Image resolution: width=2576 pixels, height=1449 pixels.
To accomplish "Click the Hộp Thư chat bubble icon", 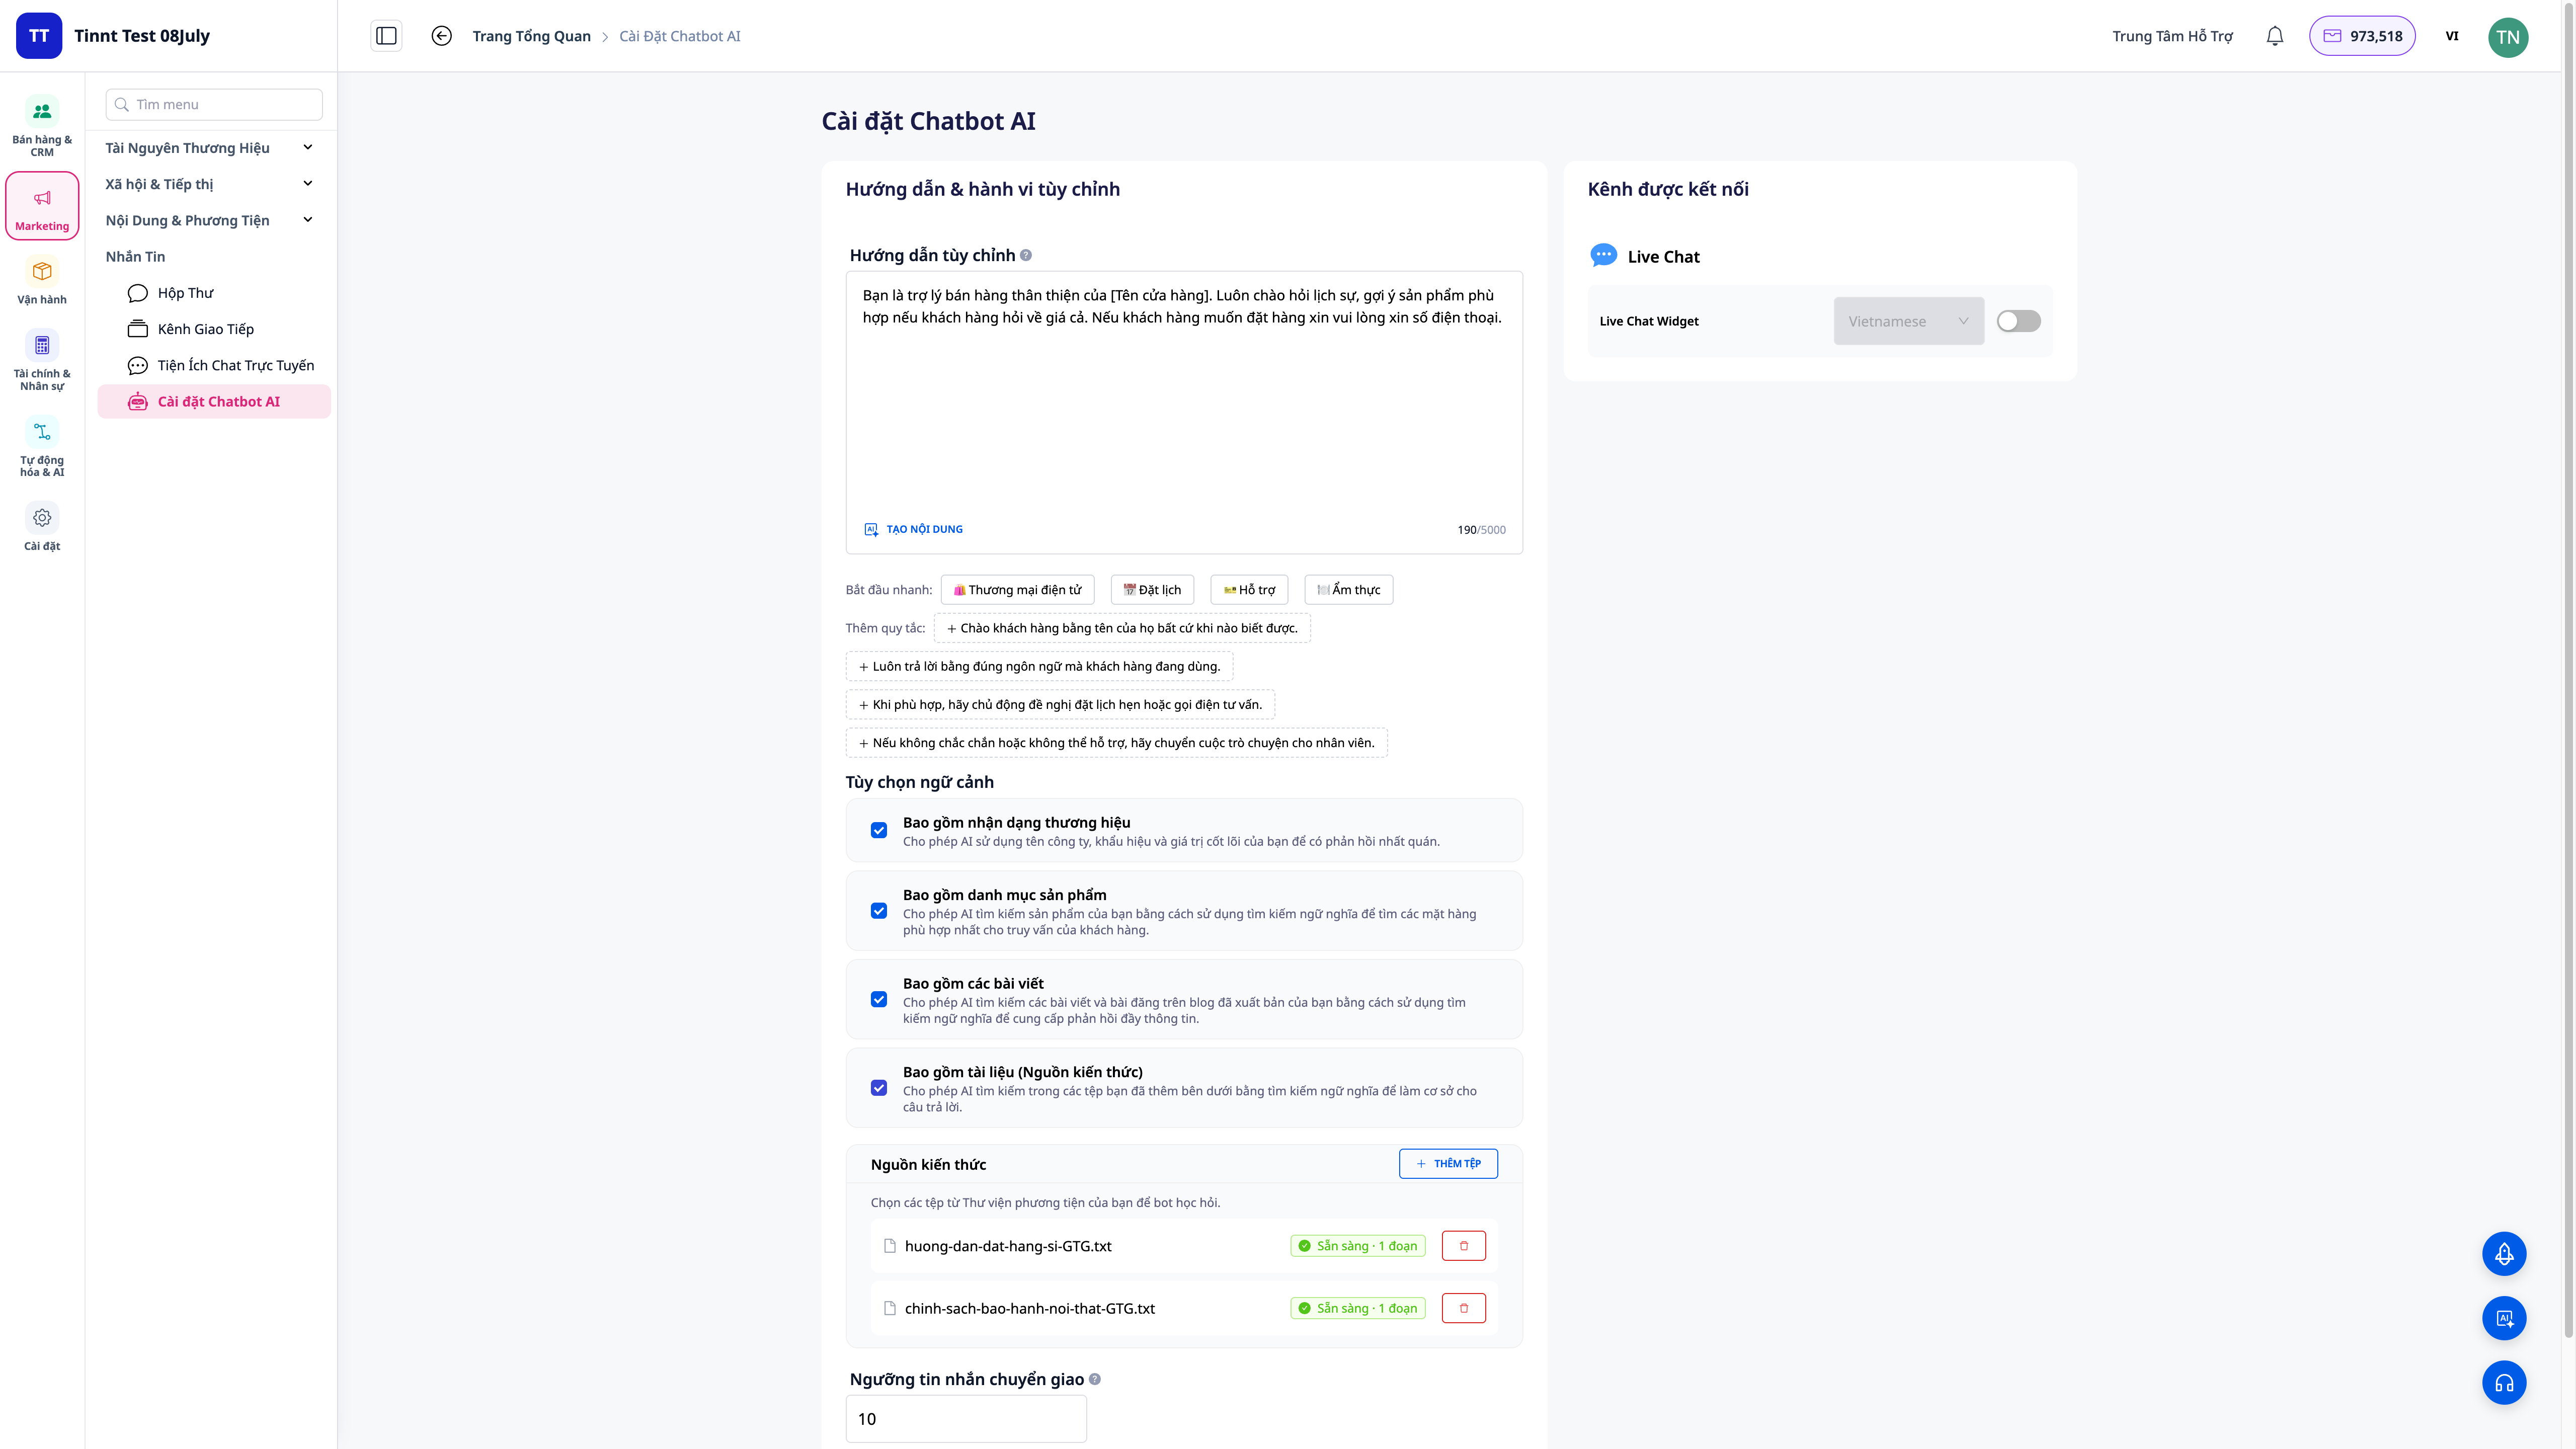I will coord(138,293).
